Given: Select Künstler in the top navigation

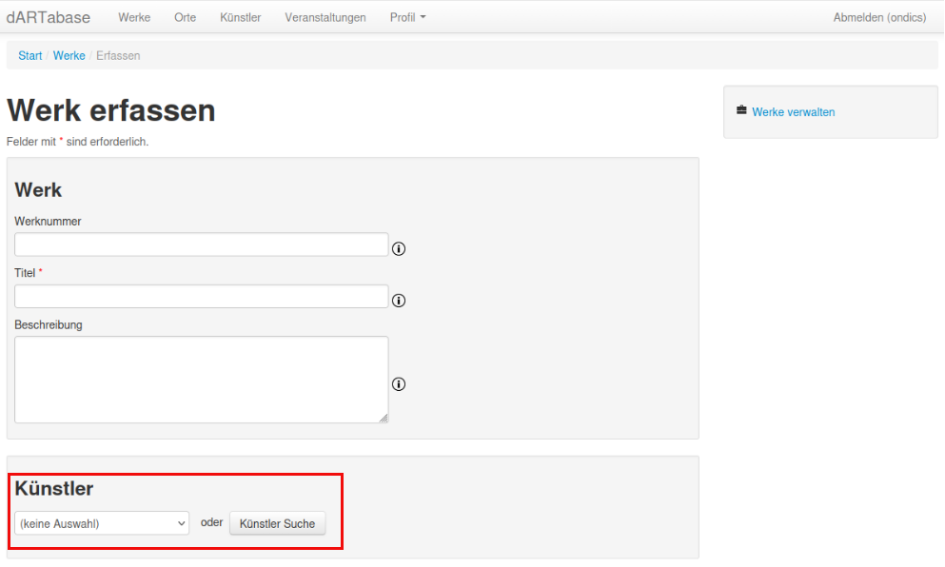Looking at the screenshot, I should pyautogui.click(x=240, y=17).
